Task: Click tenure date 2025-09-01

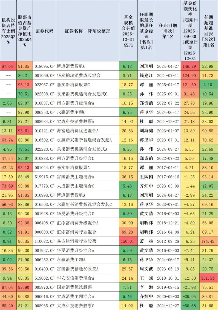Action: tap(168, 94)
